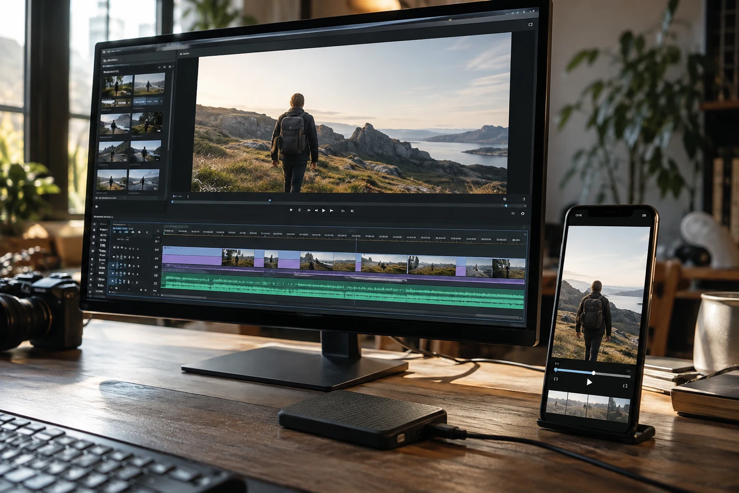Screen dimensions: 739x493
Task: Tap the bracket icon left of phone's play button
Action: [x=556, y=379]
